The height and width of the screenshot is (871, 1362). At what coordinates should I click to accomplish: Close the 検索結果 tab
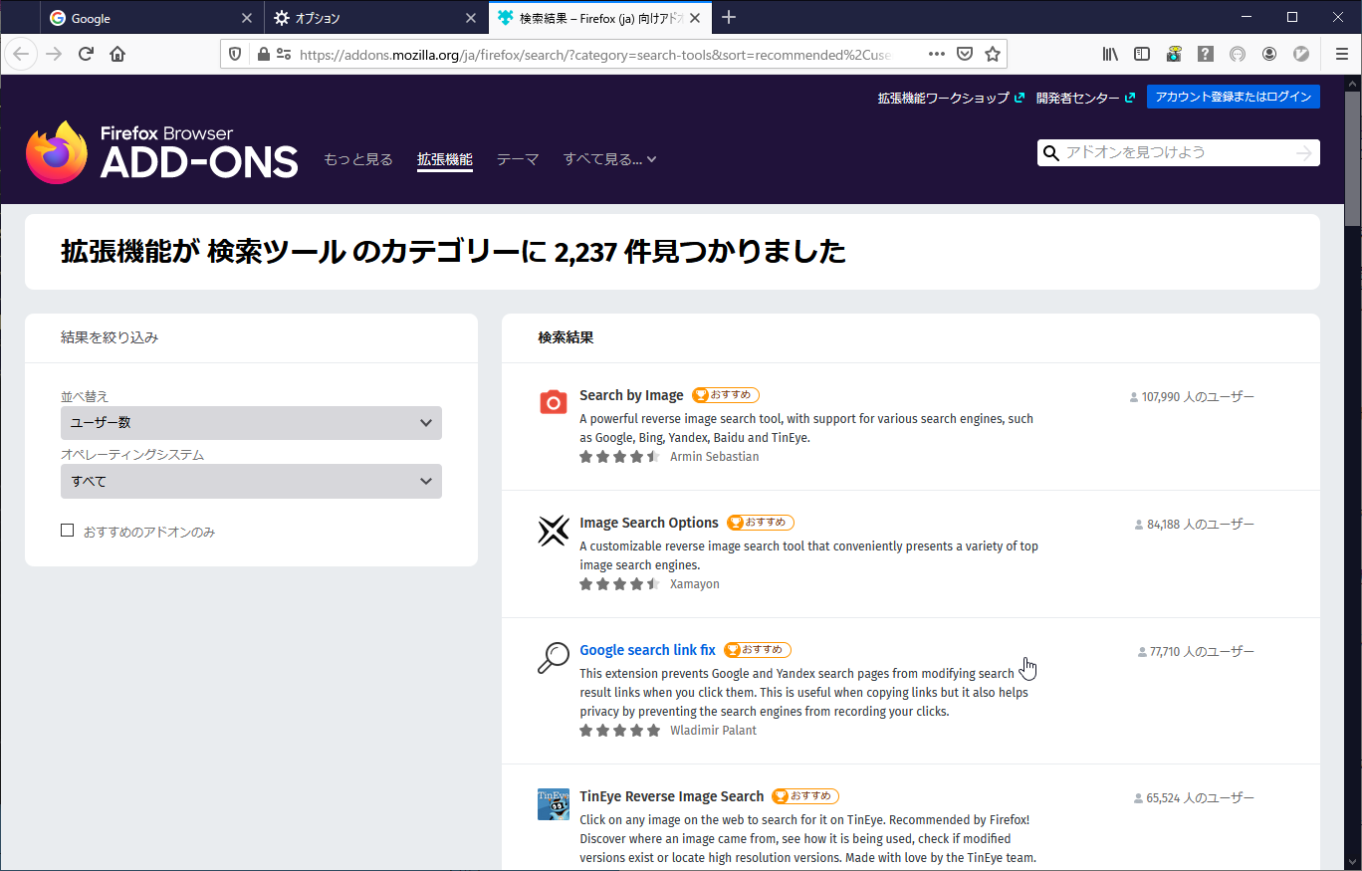[695, 18]
